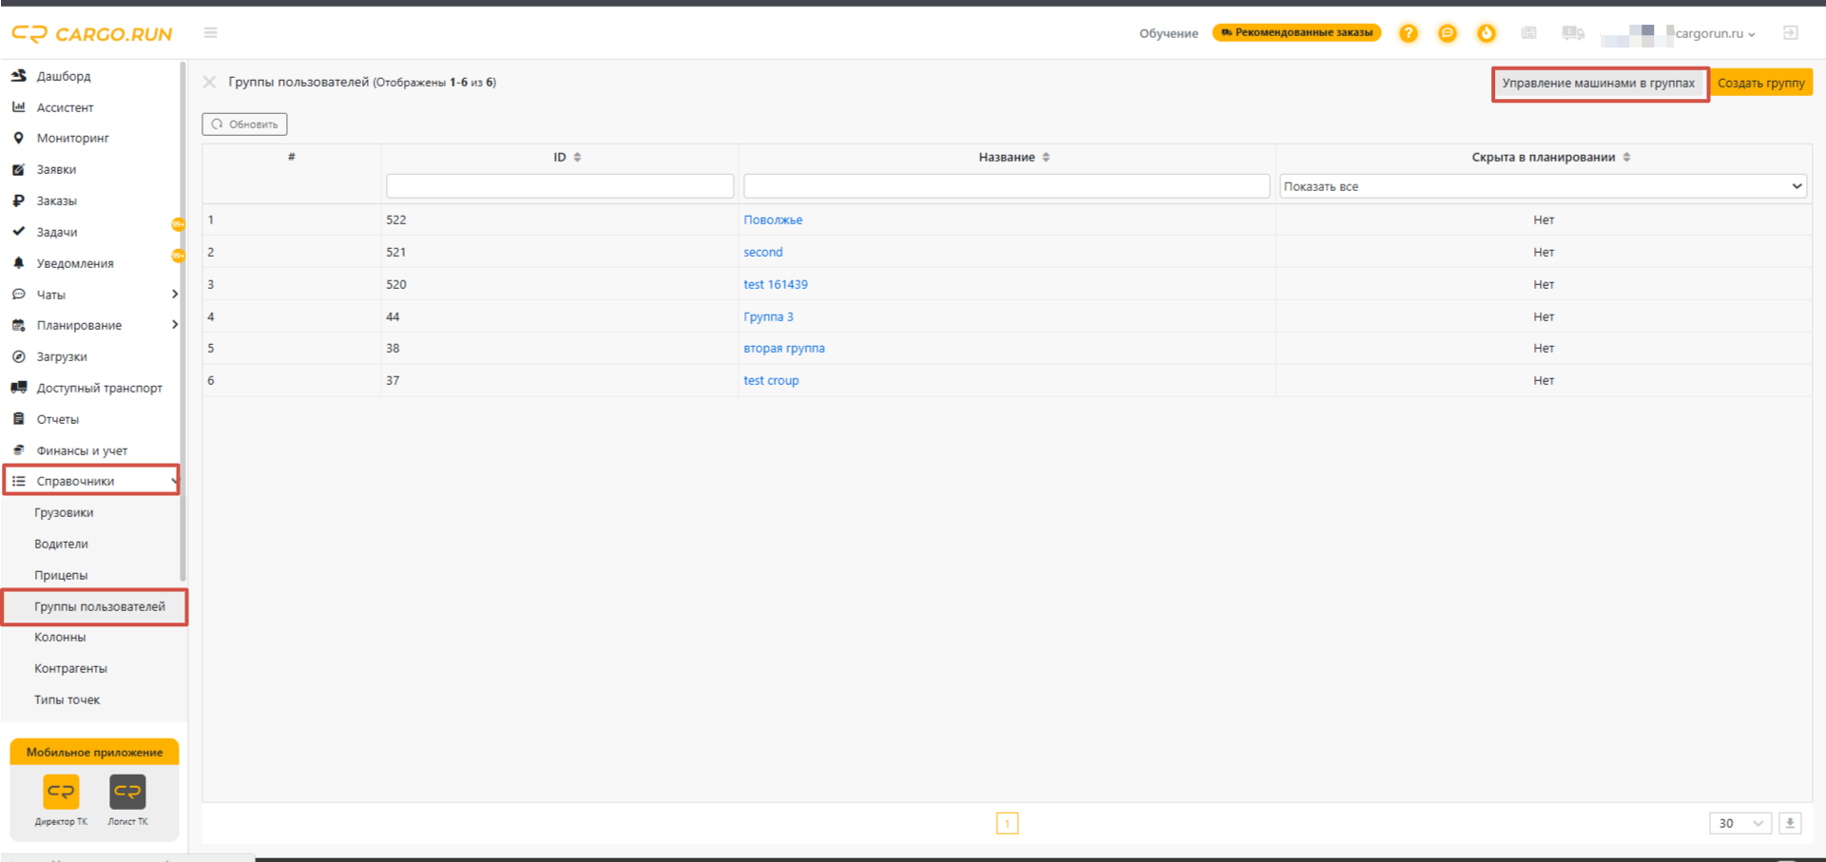Close the user groups panel with X icon

209,83
